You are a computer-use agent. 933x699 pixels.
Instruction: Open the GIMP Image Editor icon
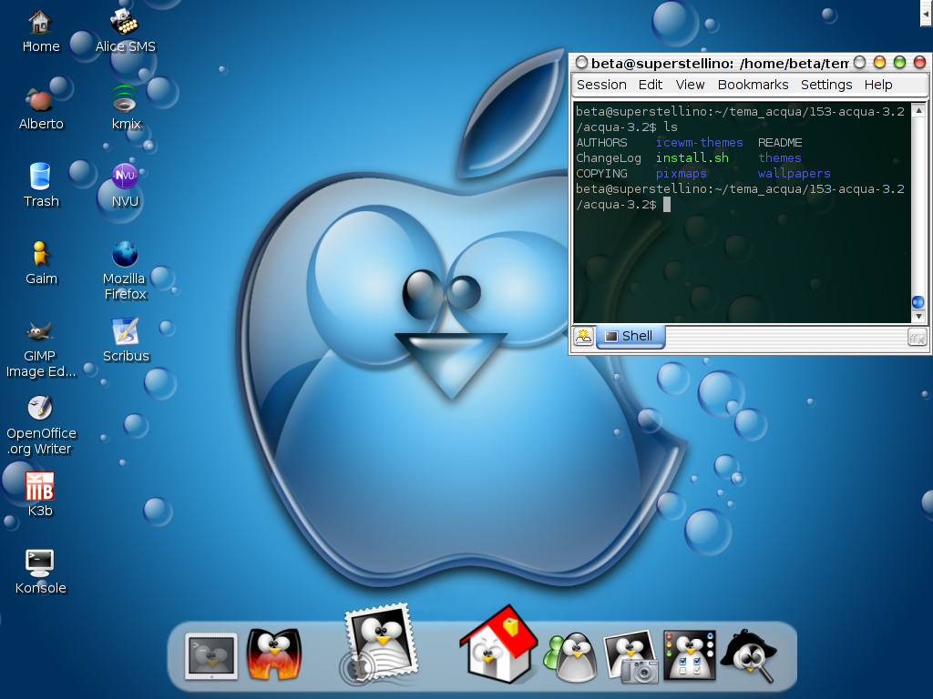[40, 331]
